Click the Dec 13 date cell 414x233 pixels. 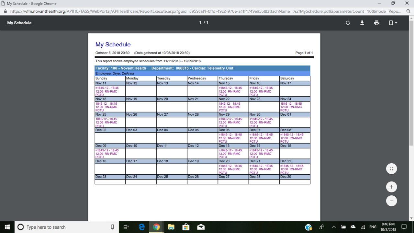tap(233, 146)
